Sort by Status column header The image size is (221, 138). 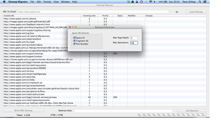tap(120, 16)
